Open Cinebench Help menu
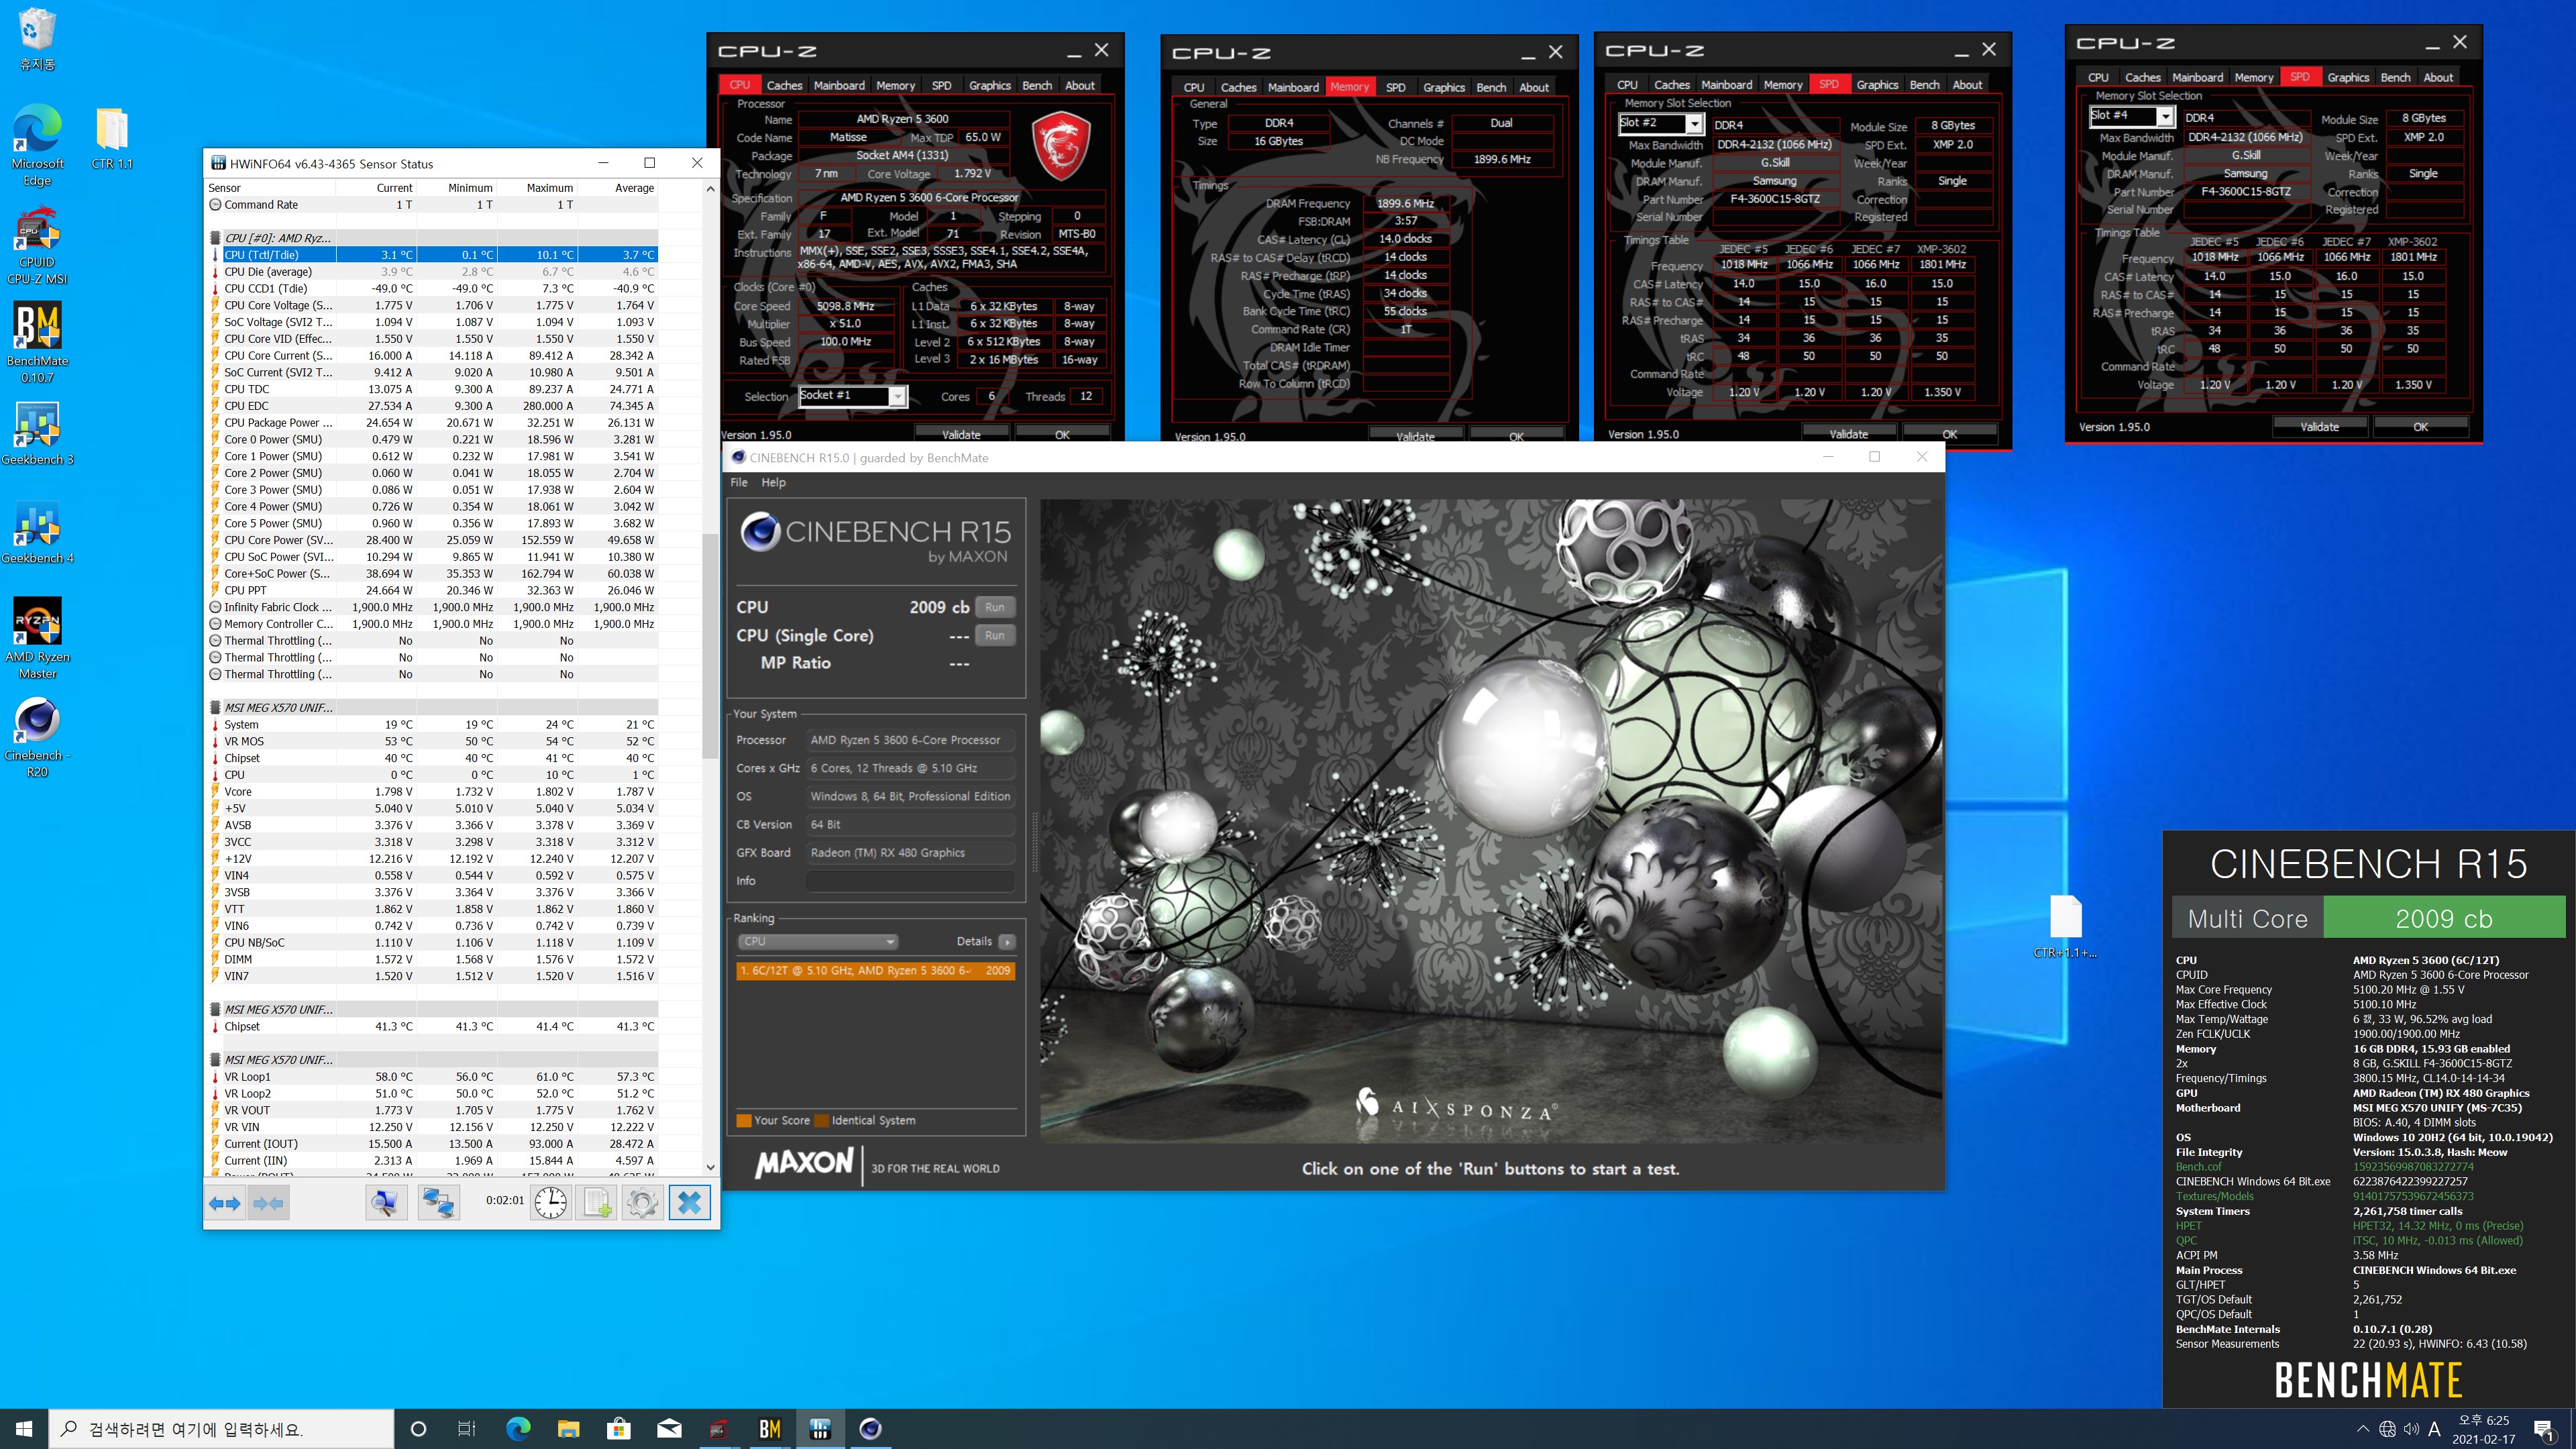The height and width of the screenshot is (1449, 2576). pos(773,482)
